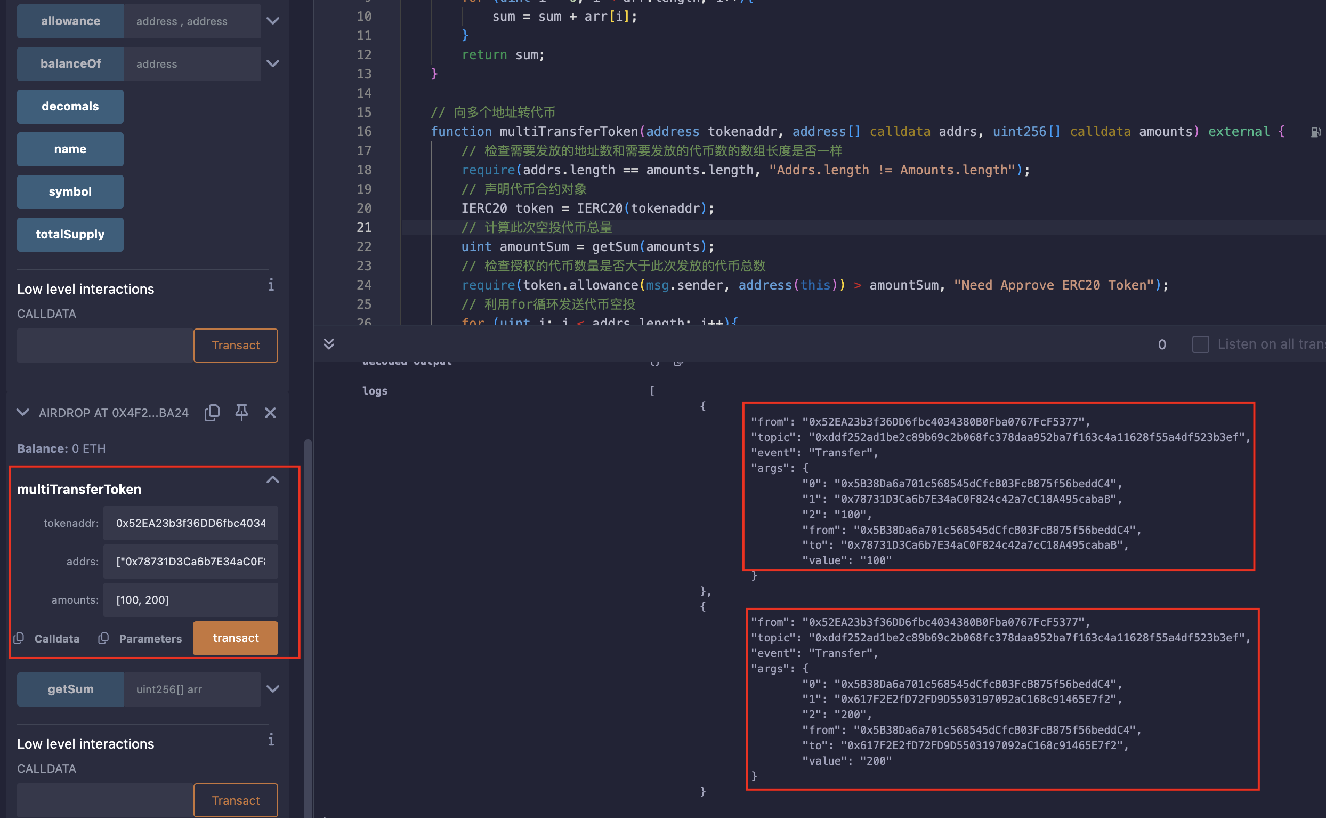Expand the balanceOf function inputs
Image resolution: width=1326 pixels, height=818 pixels.
273,64
